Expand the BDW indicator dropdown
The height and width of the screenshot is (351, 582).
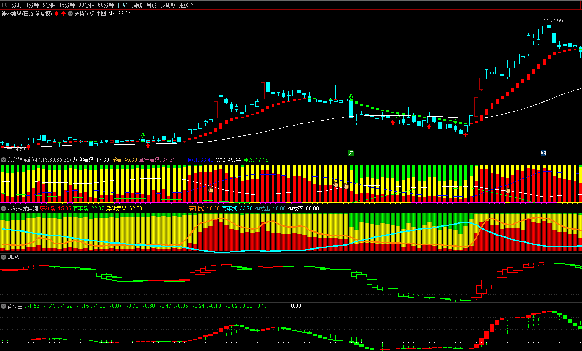pos(3,257)
